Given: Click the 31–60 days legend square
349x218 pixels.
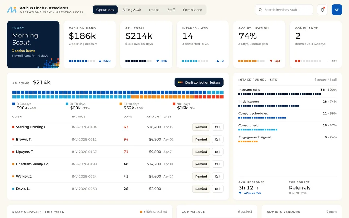Looking at the screenshot, I should (67, 104).
